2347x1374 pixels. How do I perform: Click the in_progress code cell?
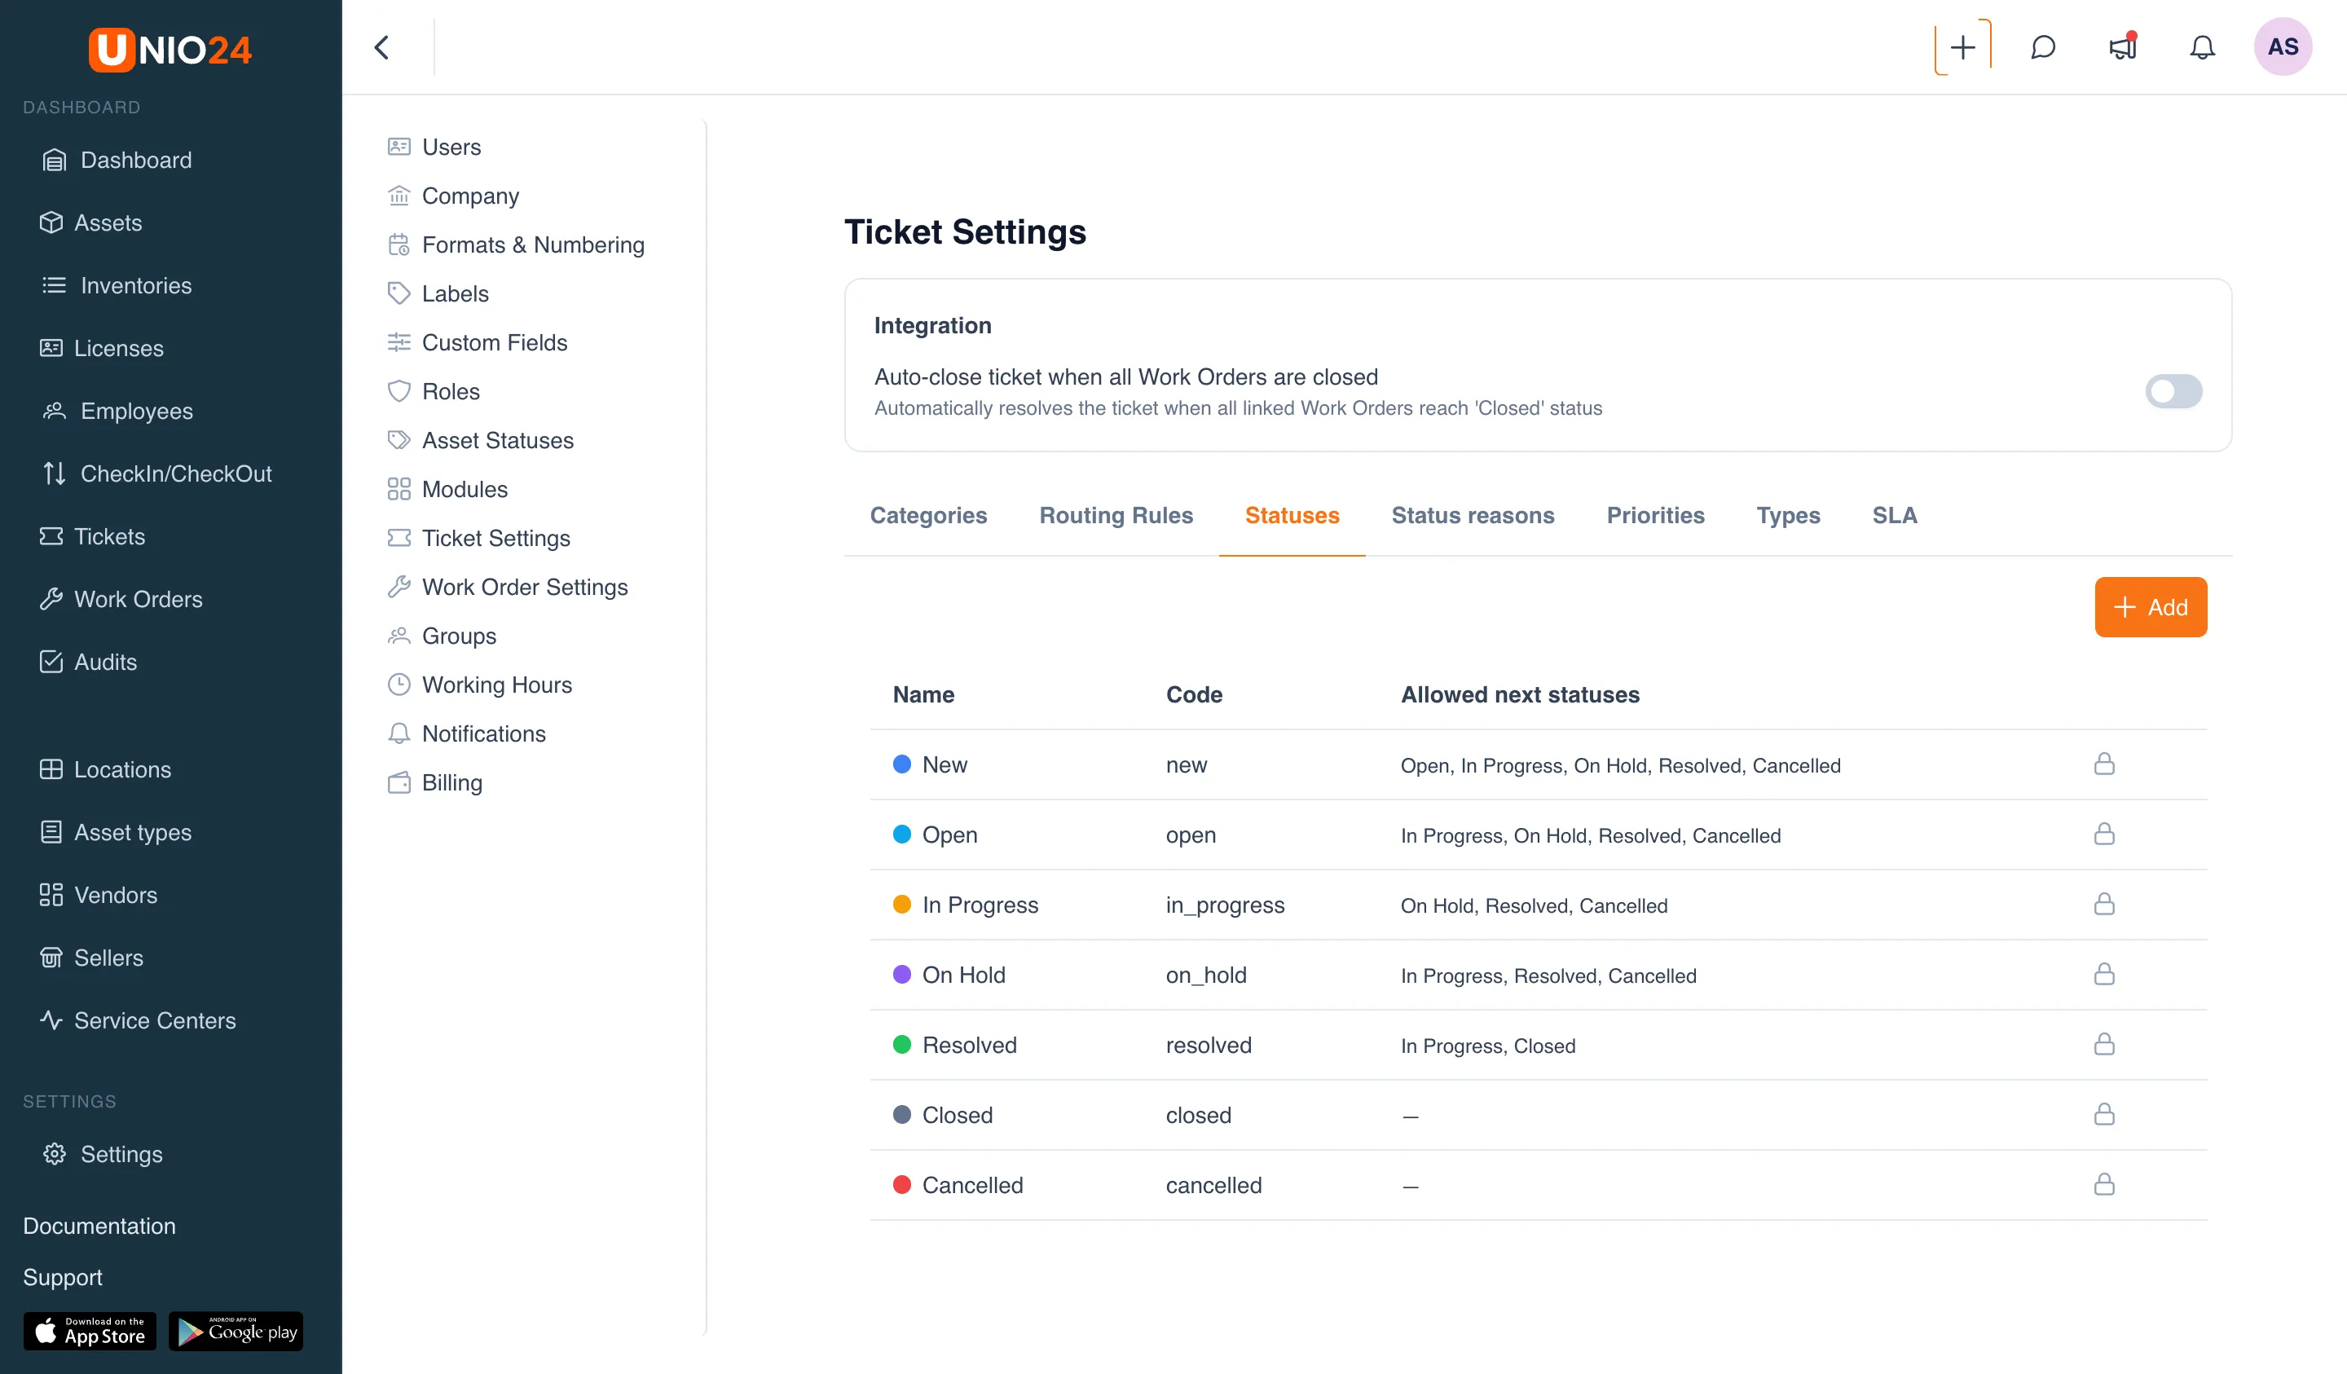point(1225,905)
